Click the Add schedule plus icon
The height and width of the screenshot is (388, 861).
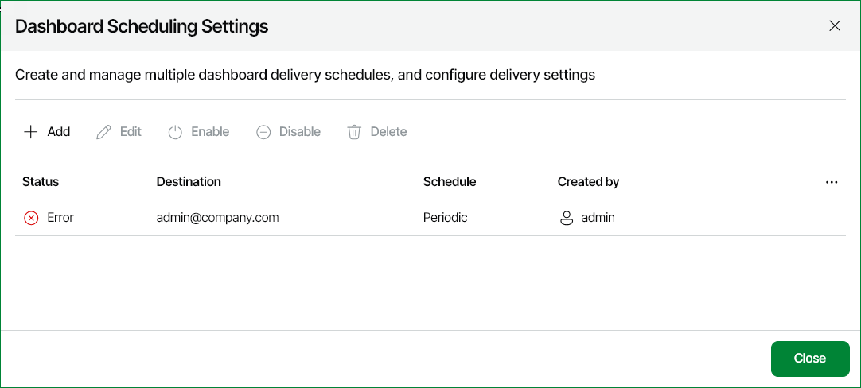point(31,132)
